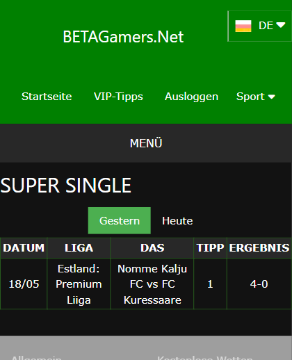Click the ERGEBNIS column header

click(259, 248)
